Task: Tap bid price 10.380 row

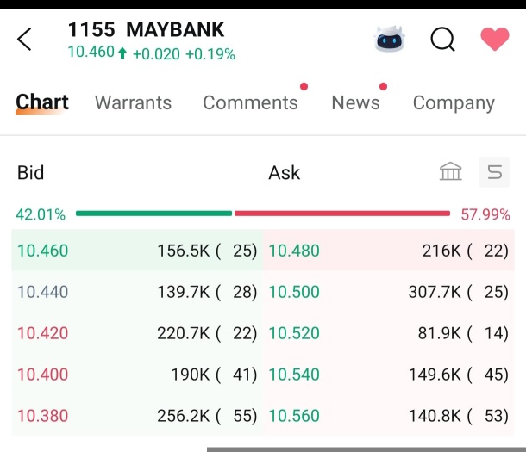Action: (x=137, y=415)
